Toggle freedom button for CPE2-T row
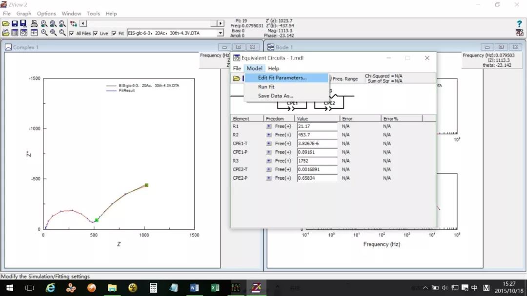Screen dimensions: 527x296 tap(269, 169)
